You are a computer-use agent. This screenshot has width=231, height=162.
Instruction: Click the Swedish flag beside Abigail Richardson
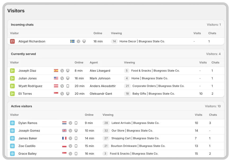point(72,41)
